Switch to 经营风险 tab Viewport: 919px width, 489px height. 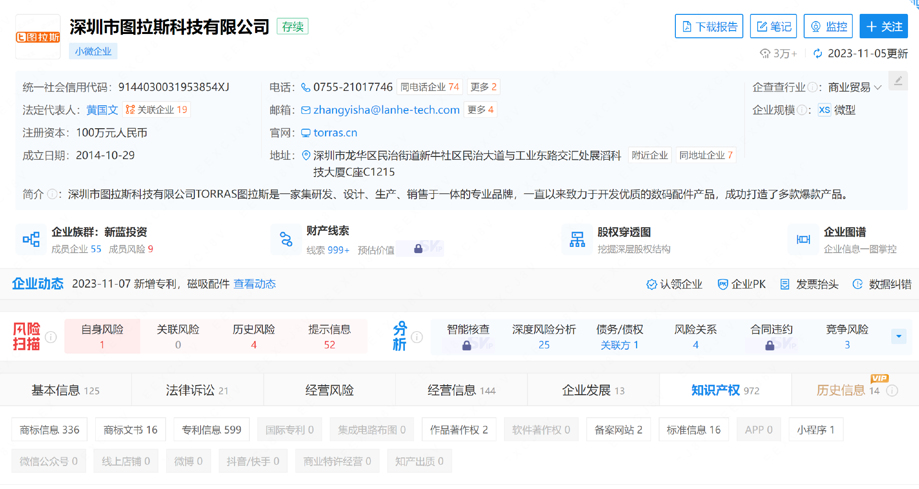329,390
